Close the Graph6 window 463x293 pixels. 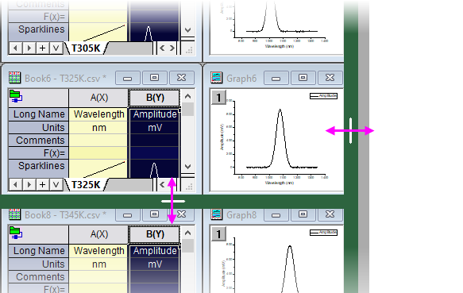[330, 78]
